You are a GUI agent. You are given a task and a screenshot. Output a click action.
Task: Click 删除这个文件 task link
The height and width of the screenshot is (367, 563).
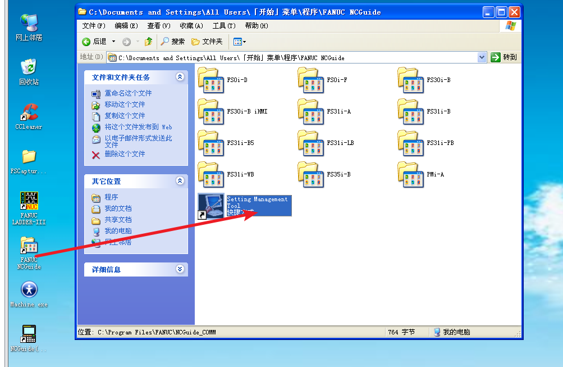pyautogui.click(x=125, y=154)
